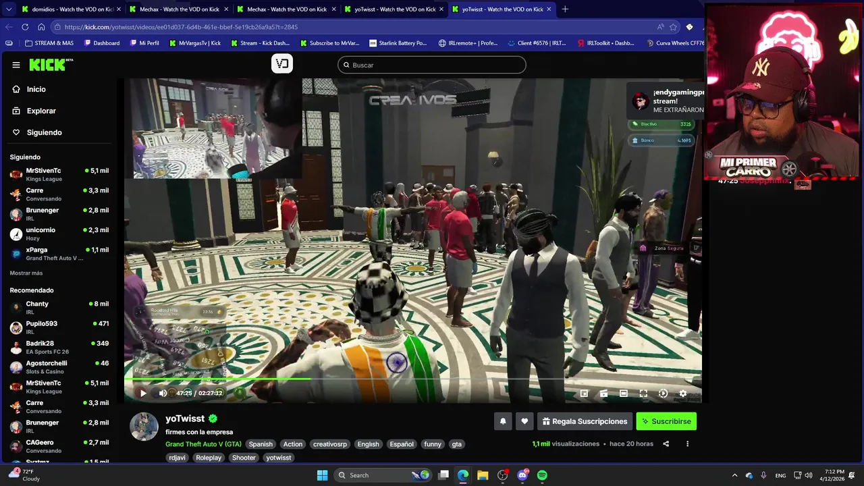Image resolution: width=864 pixels, height=486 pixels.
Task: Click the Windows taskbar Search box
Action: 382,475
